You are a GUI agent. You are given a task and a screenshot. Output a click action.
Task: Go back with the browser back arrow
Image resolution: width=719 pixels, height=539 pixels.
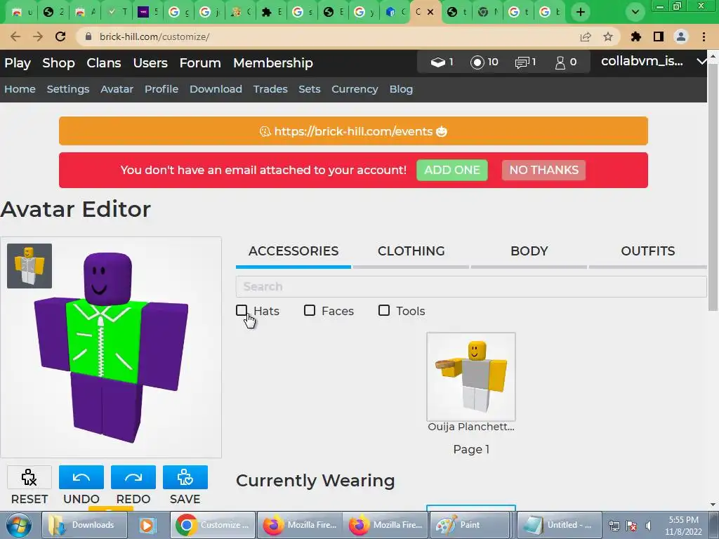15,36
